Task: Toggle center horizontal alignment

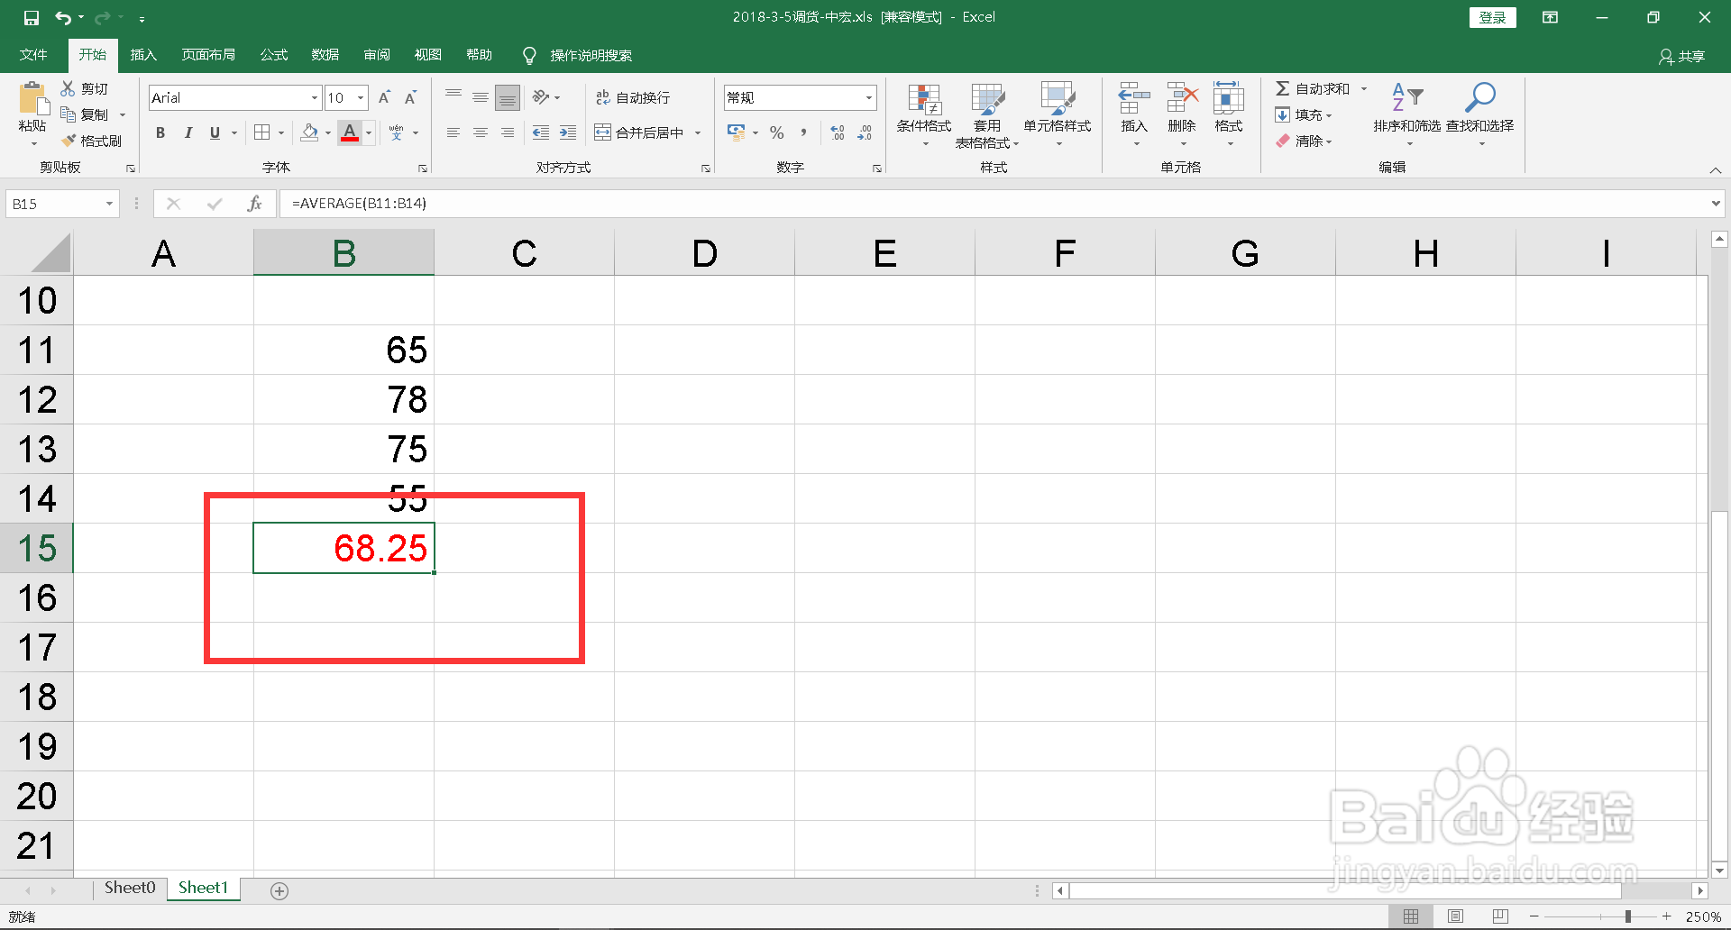Action: click(x=481, y=132)
